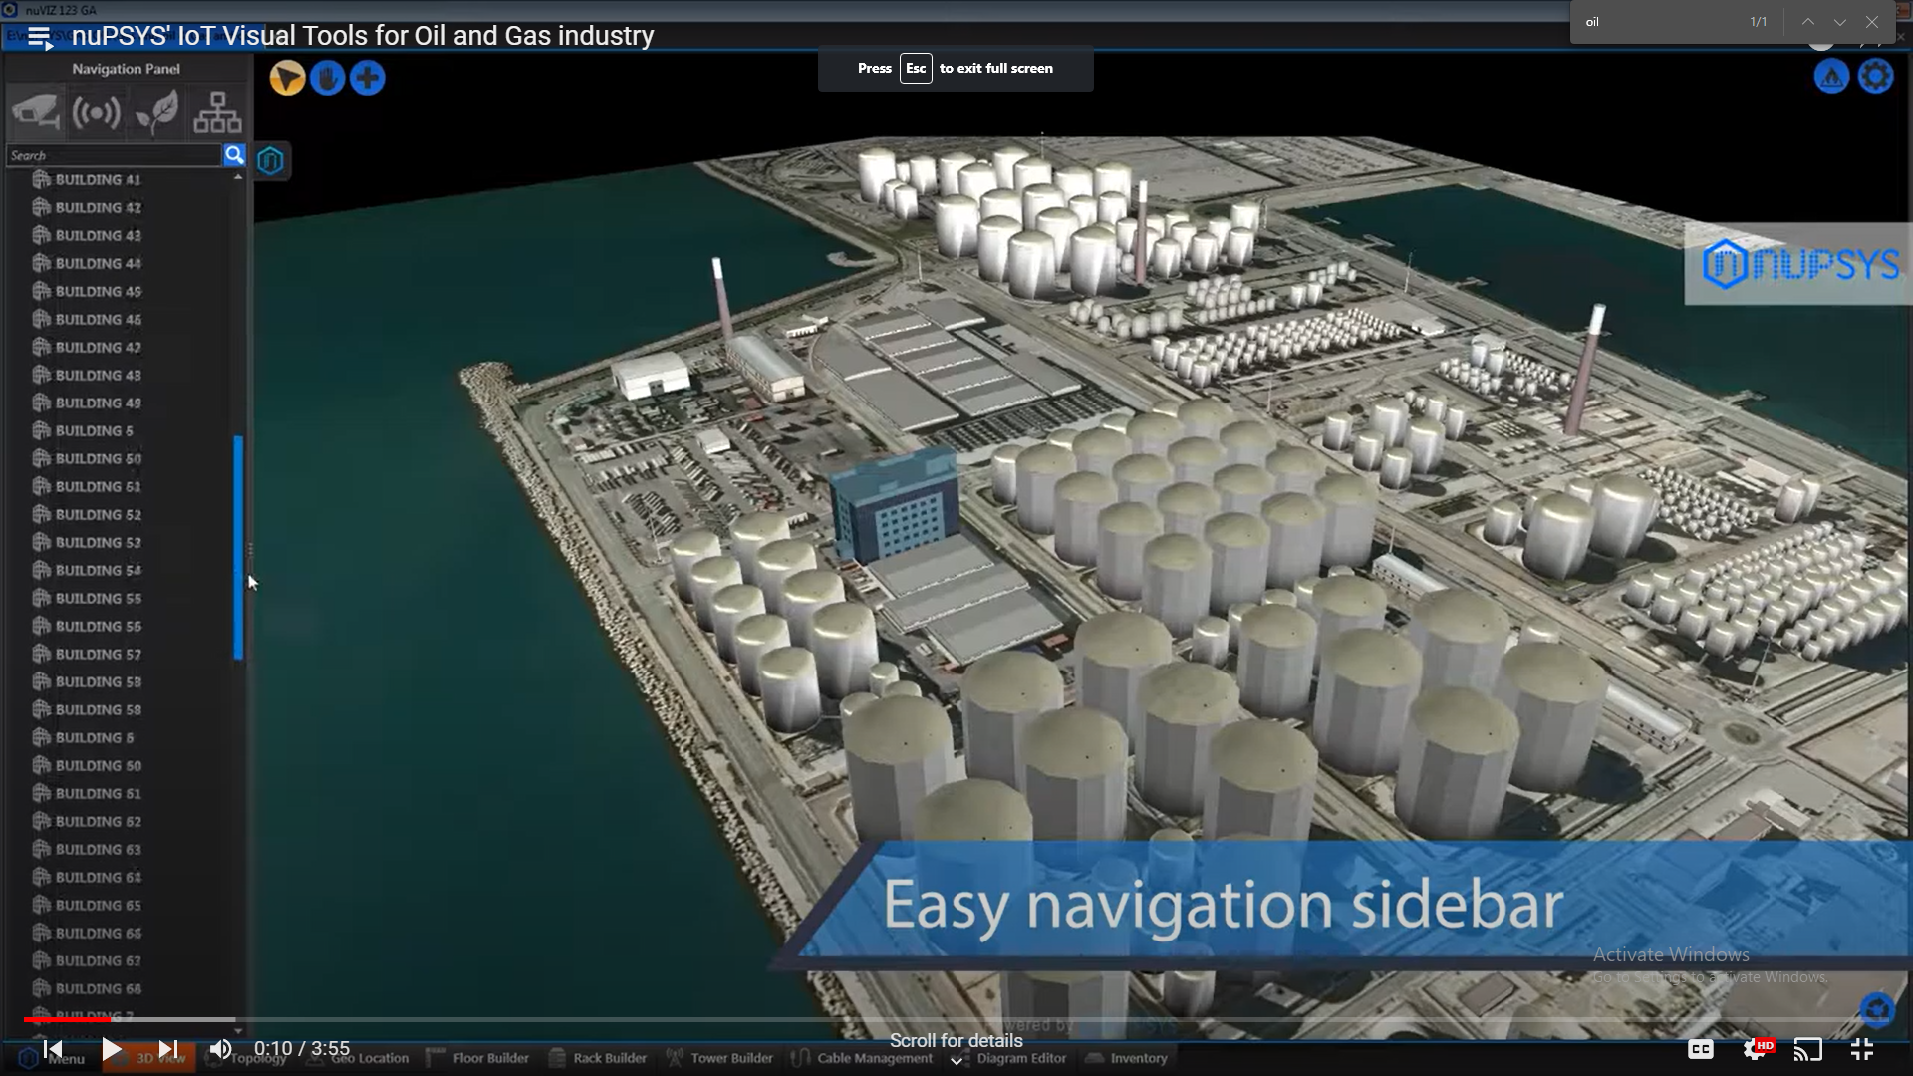1913x1076 pixels.
Task: Close the find-in-page bar
Action: [1872, 22]
